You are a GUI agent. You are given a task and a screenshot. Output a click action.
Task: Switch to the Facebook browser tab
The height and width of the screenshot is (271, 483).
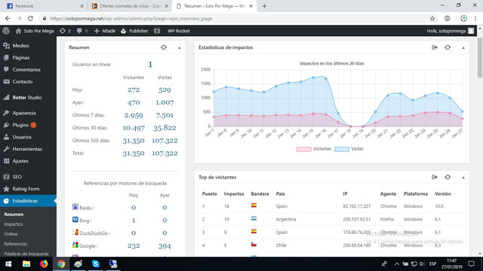(45, 6)
